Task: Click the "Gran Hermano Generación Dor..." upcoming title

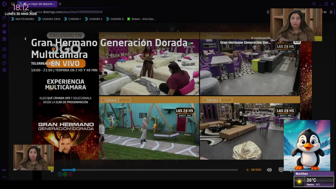Action: (245, 43)
